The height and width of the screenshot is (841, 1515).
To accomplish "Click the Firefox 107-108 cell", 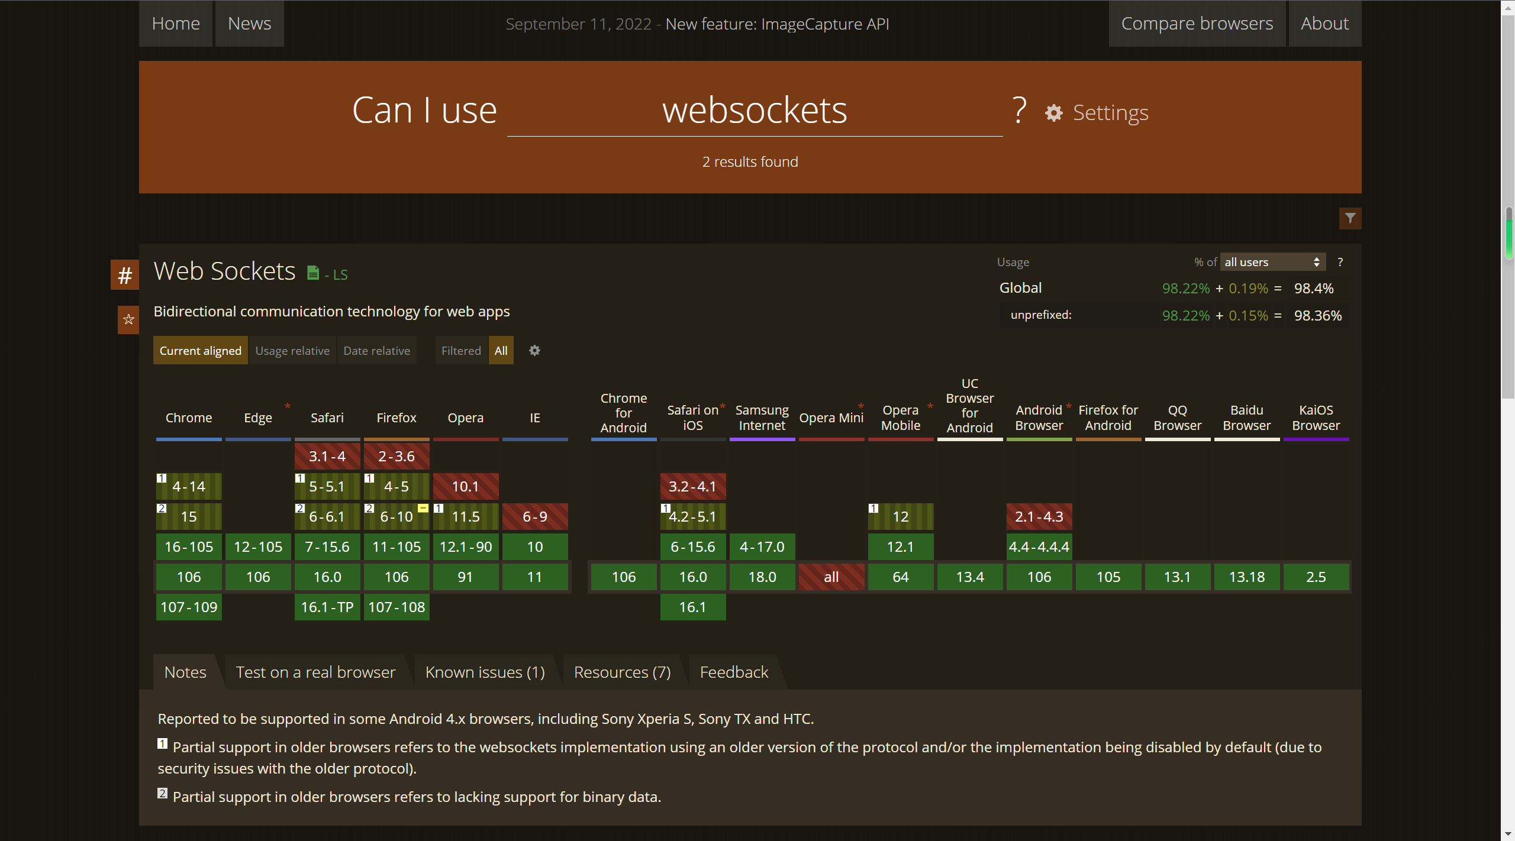I will [x=397, y=607].
